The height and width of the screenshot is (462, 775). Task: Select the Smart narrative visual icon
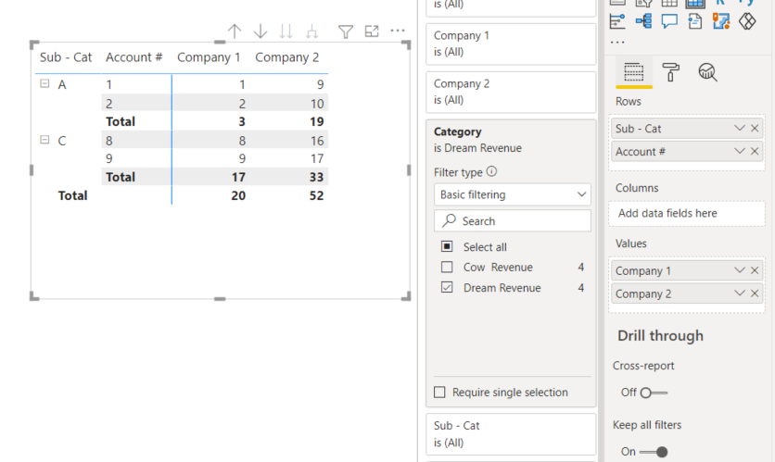tap(695, 21)
